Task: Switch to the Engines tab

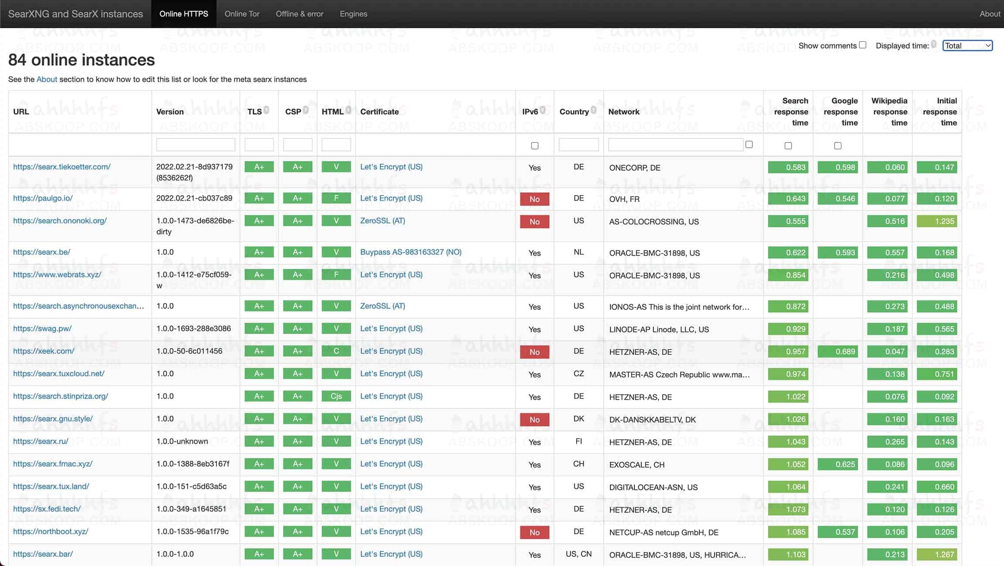Action: coord(353,14)
